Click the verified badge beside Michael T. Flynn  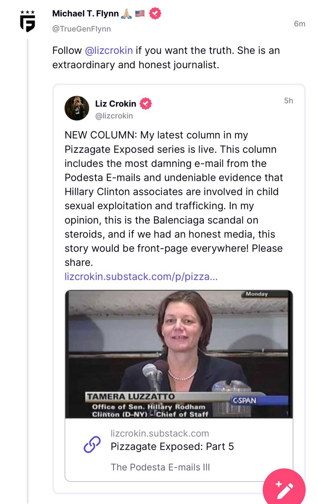pyautogui.click(x=155, y=14)
